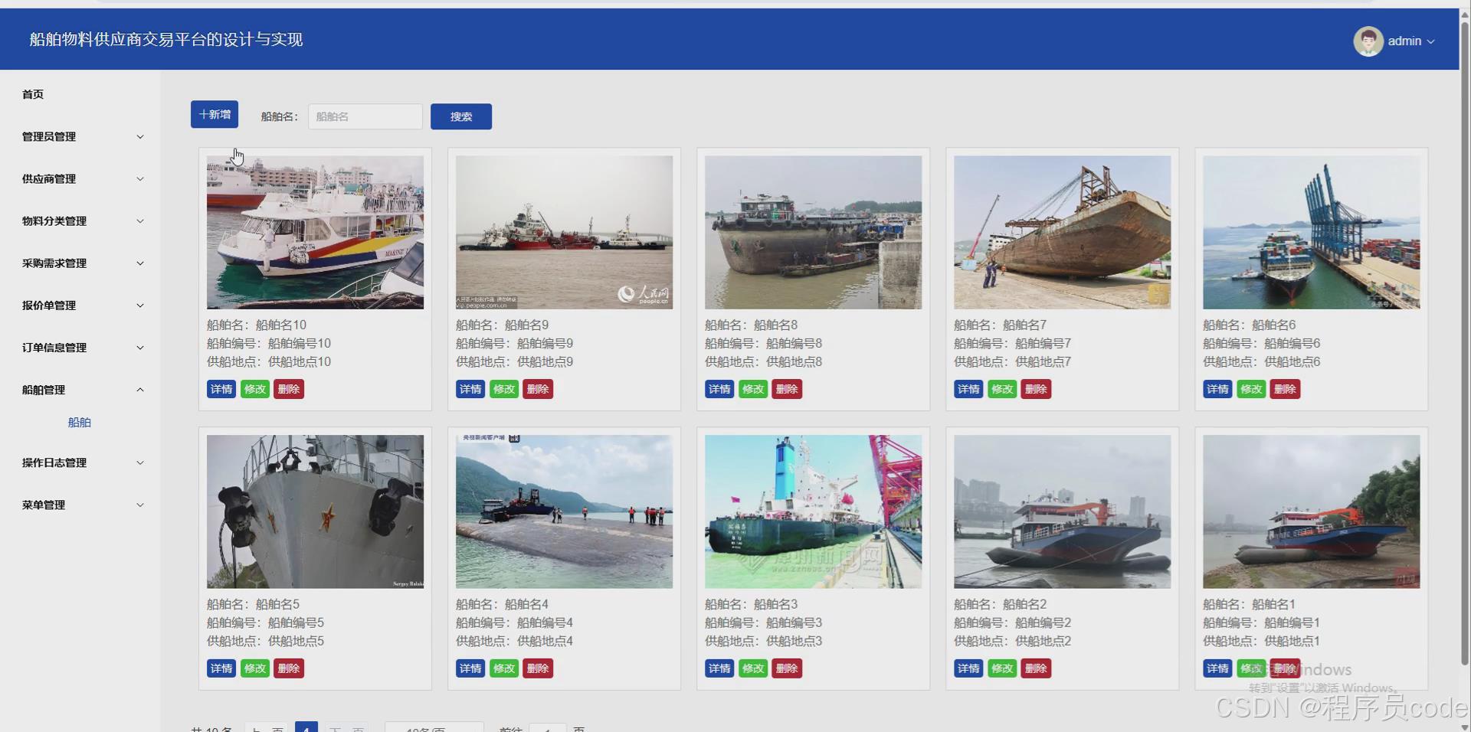Click 删除 for 船舶名3
This screenshot has width=1471, height=732.
click(787, 668)
